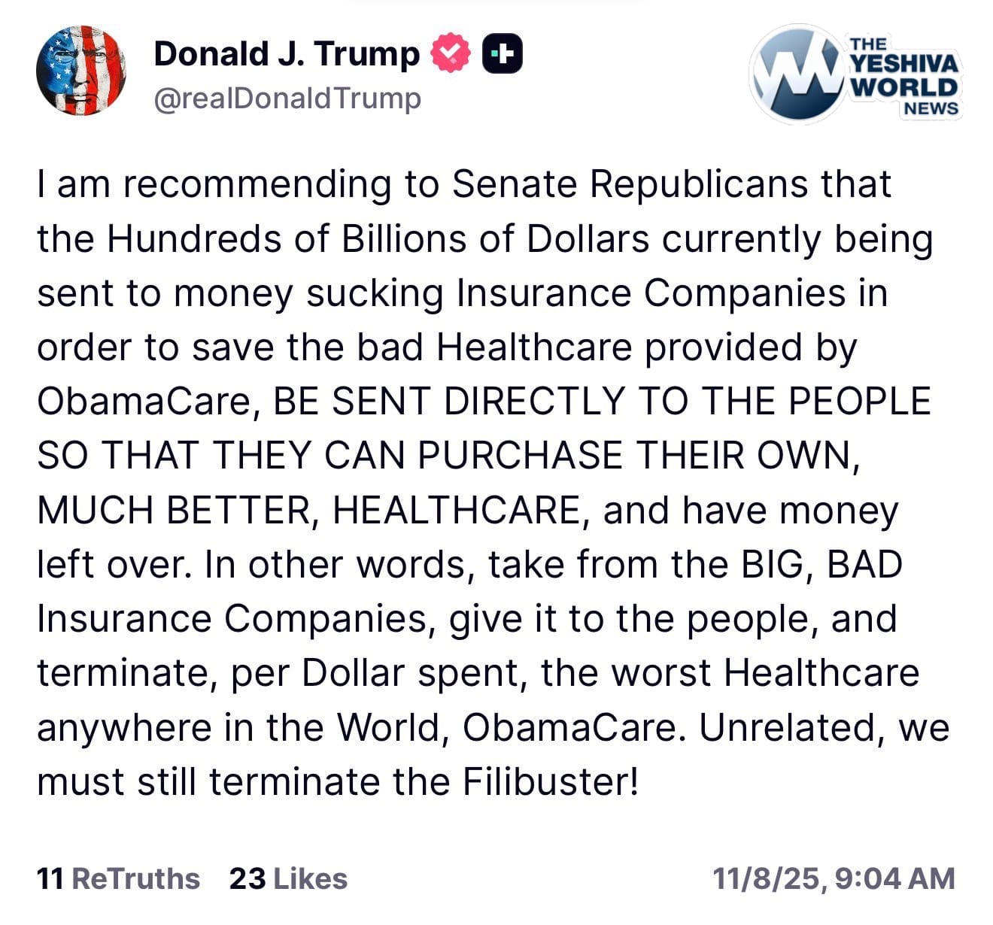Click the word "Filibuster!" ending the post
Image resolution: width=993 pixels, height=925 pixels.
(x=550, y=782)
